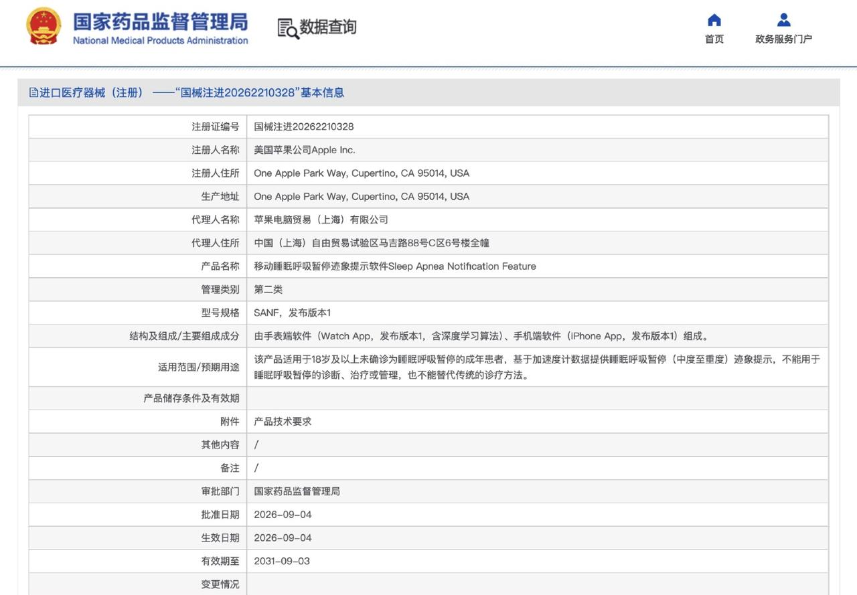Select the structure composition value with Watch App
857x595 pixels.
point(481,336)
